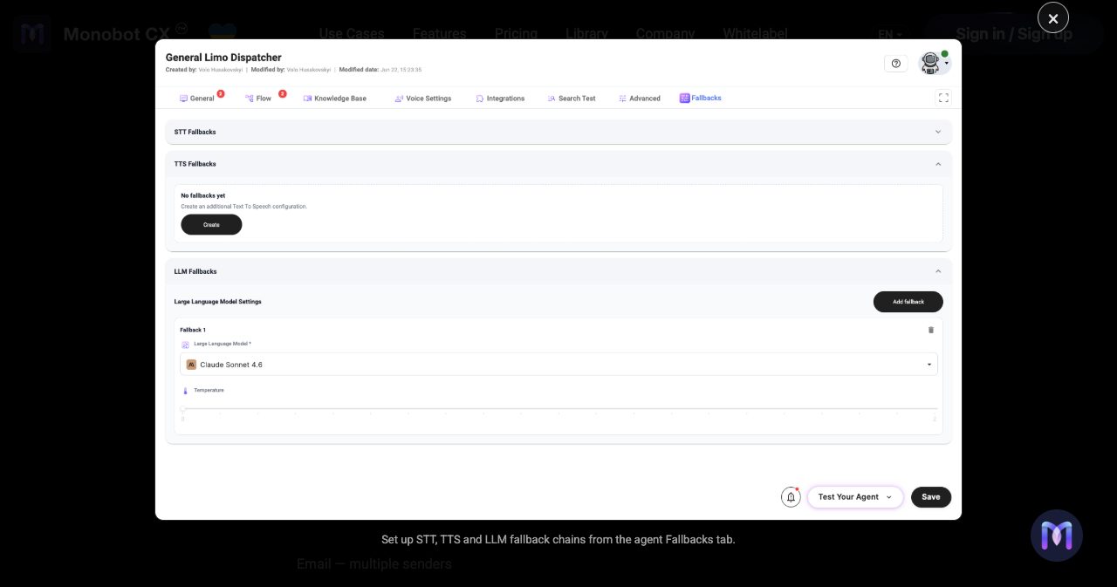Delete Fallback 1 using the trash icon
1117x587 pixels.
930,330
